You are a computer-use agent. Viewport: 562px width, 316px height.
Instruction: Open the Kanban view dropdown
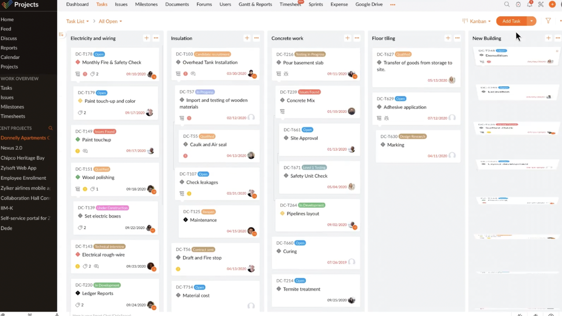pos(477,21)
